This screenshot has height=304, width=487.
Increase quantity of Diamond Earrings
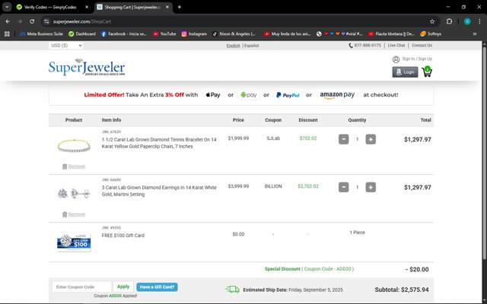click(x=371, y=187)
